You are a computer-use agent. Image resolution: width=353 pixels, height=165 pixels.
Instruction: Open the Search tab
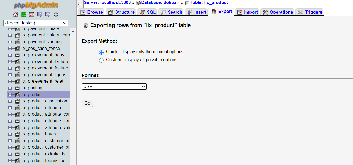[x=171, y=12]
